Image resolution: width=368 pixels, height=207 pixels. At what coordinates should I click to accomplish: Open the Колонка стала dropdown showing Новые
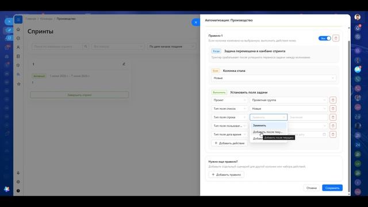coord(274,78)
